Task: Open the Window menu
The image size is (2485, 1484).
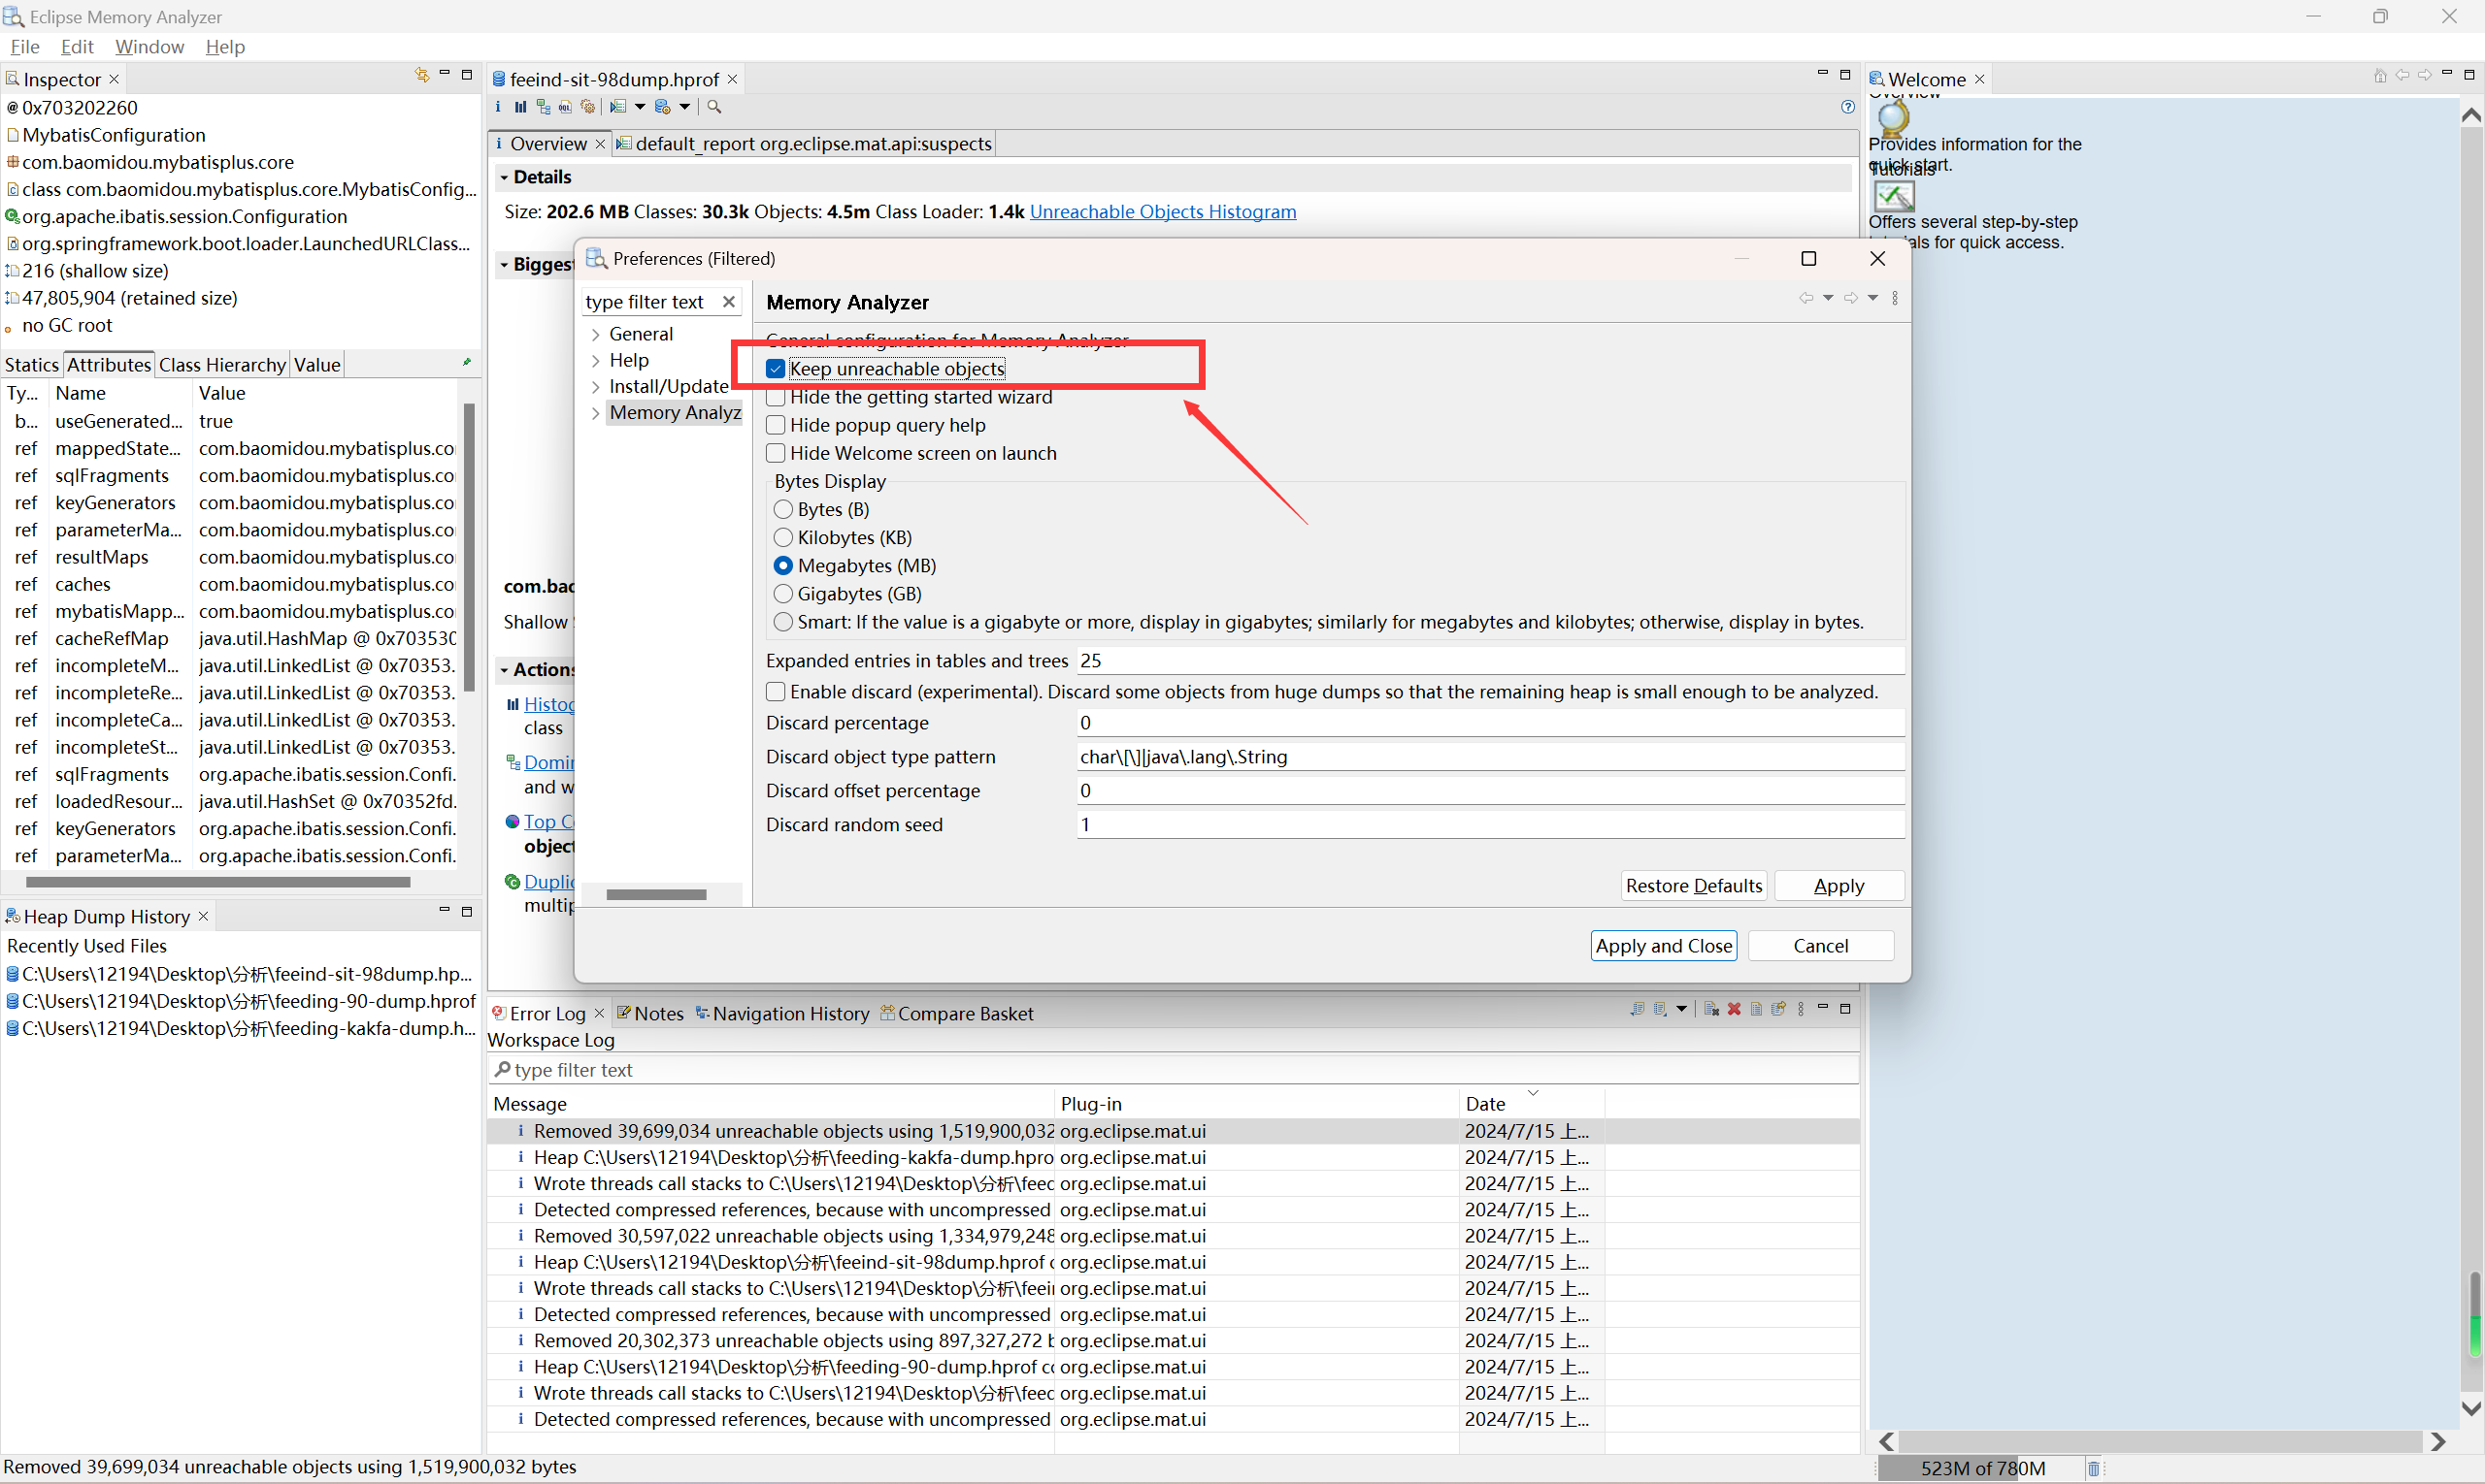Action: pos(149,47)
